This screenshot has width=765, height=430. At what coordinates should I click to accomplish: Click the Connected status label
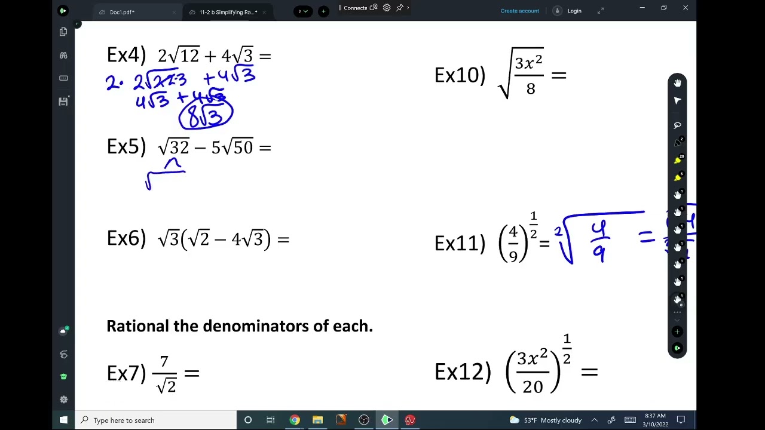pos(355,8)
